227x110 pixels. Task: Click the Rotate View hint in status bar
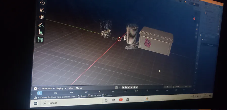pos(94,96)
